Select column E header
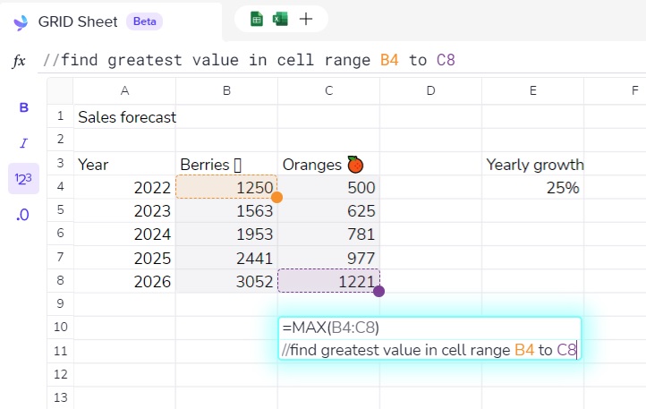646x409 pixels. (532, 90)
